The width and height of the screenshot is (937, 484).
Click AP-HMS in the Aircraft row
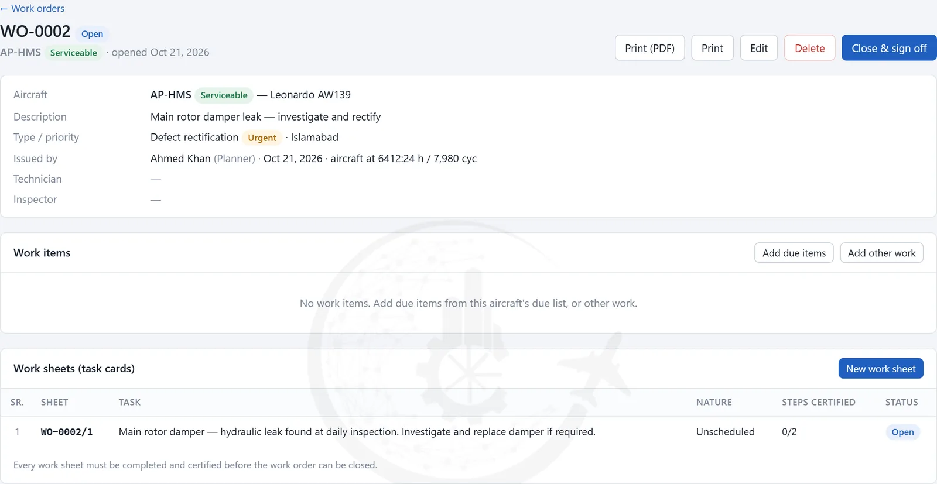[x=170, y=95]
